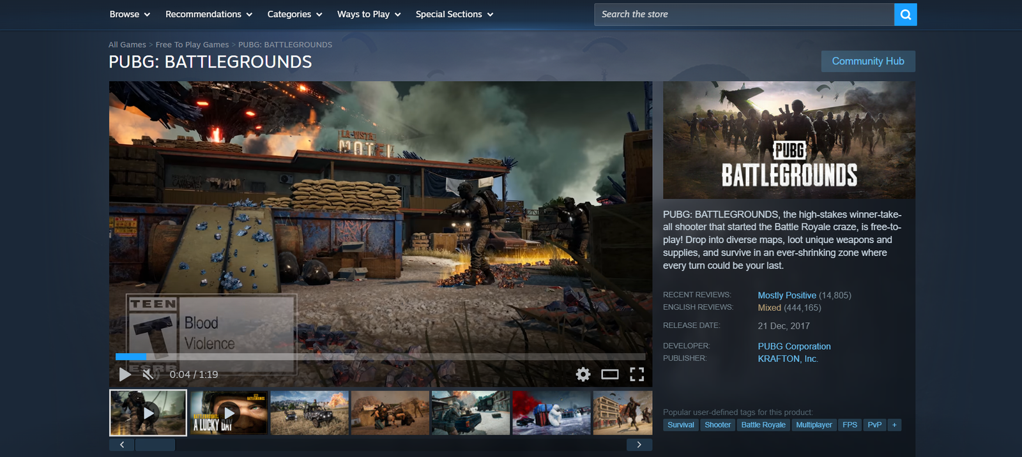This screenshot has width=1022, height=457.
Task: Go to All Games breadcrumb
Action: point(127,45)
